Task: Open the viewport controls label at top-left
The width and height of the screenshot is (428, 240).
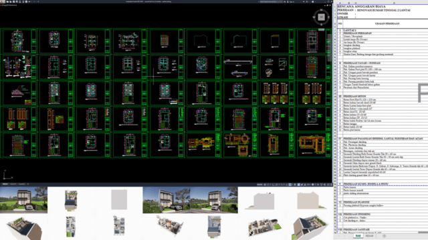Action: 9,5
